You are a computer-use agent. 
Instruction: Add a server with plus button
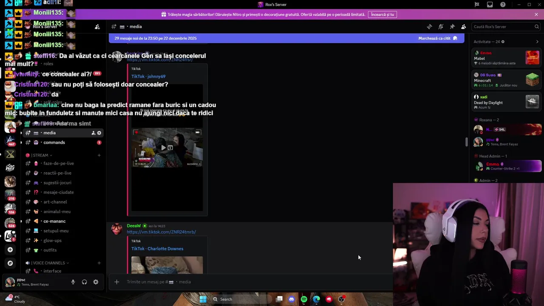click(10, 249)
